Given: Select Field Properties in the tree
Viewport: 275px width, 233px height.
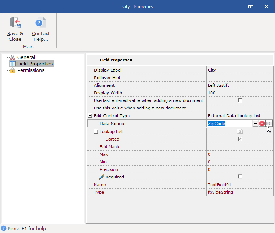Looking at the screenshot, I should pyautogui.click(x=35, y=64).
